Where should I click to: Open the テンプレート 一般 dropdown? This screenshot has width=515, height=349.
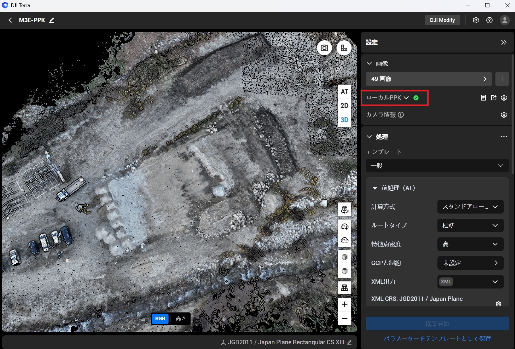pyautogui.click(x=437, y=166)
